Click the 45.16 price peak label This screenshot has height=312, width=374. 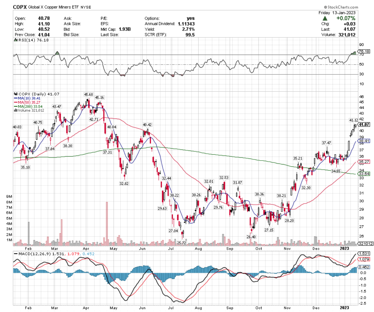(99, 98)
